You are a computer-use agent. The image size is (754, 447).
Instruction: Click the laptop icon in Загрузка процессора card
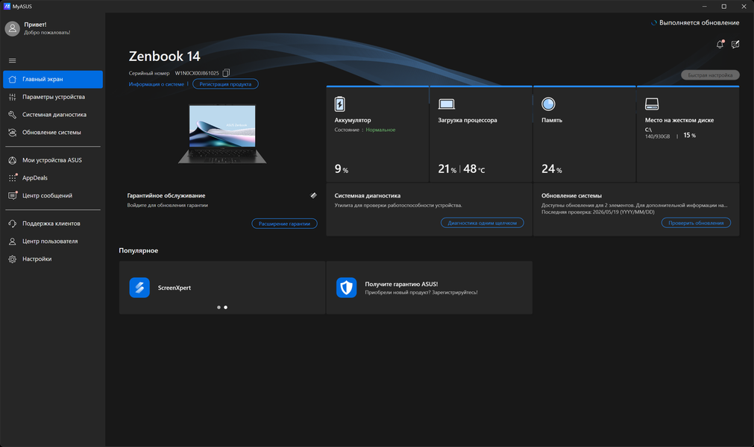click(446, 104)
